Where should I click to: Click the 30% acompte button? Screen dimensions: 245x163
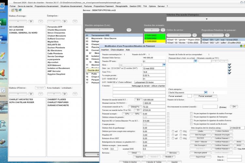click(137, 114)
